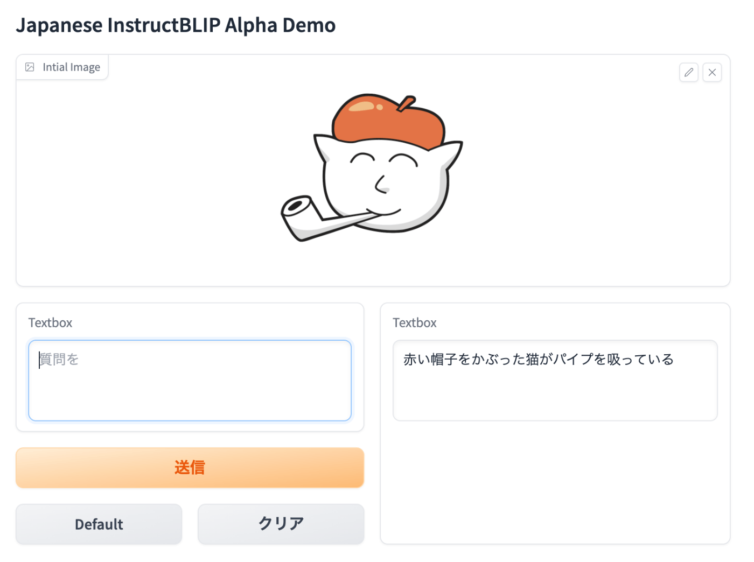754x562 pixels.
Task: Focus the 質問を question input box
Action: tap(190, 380)
